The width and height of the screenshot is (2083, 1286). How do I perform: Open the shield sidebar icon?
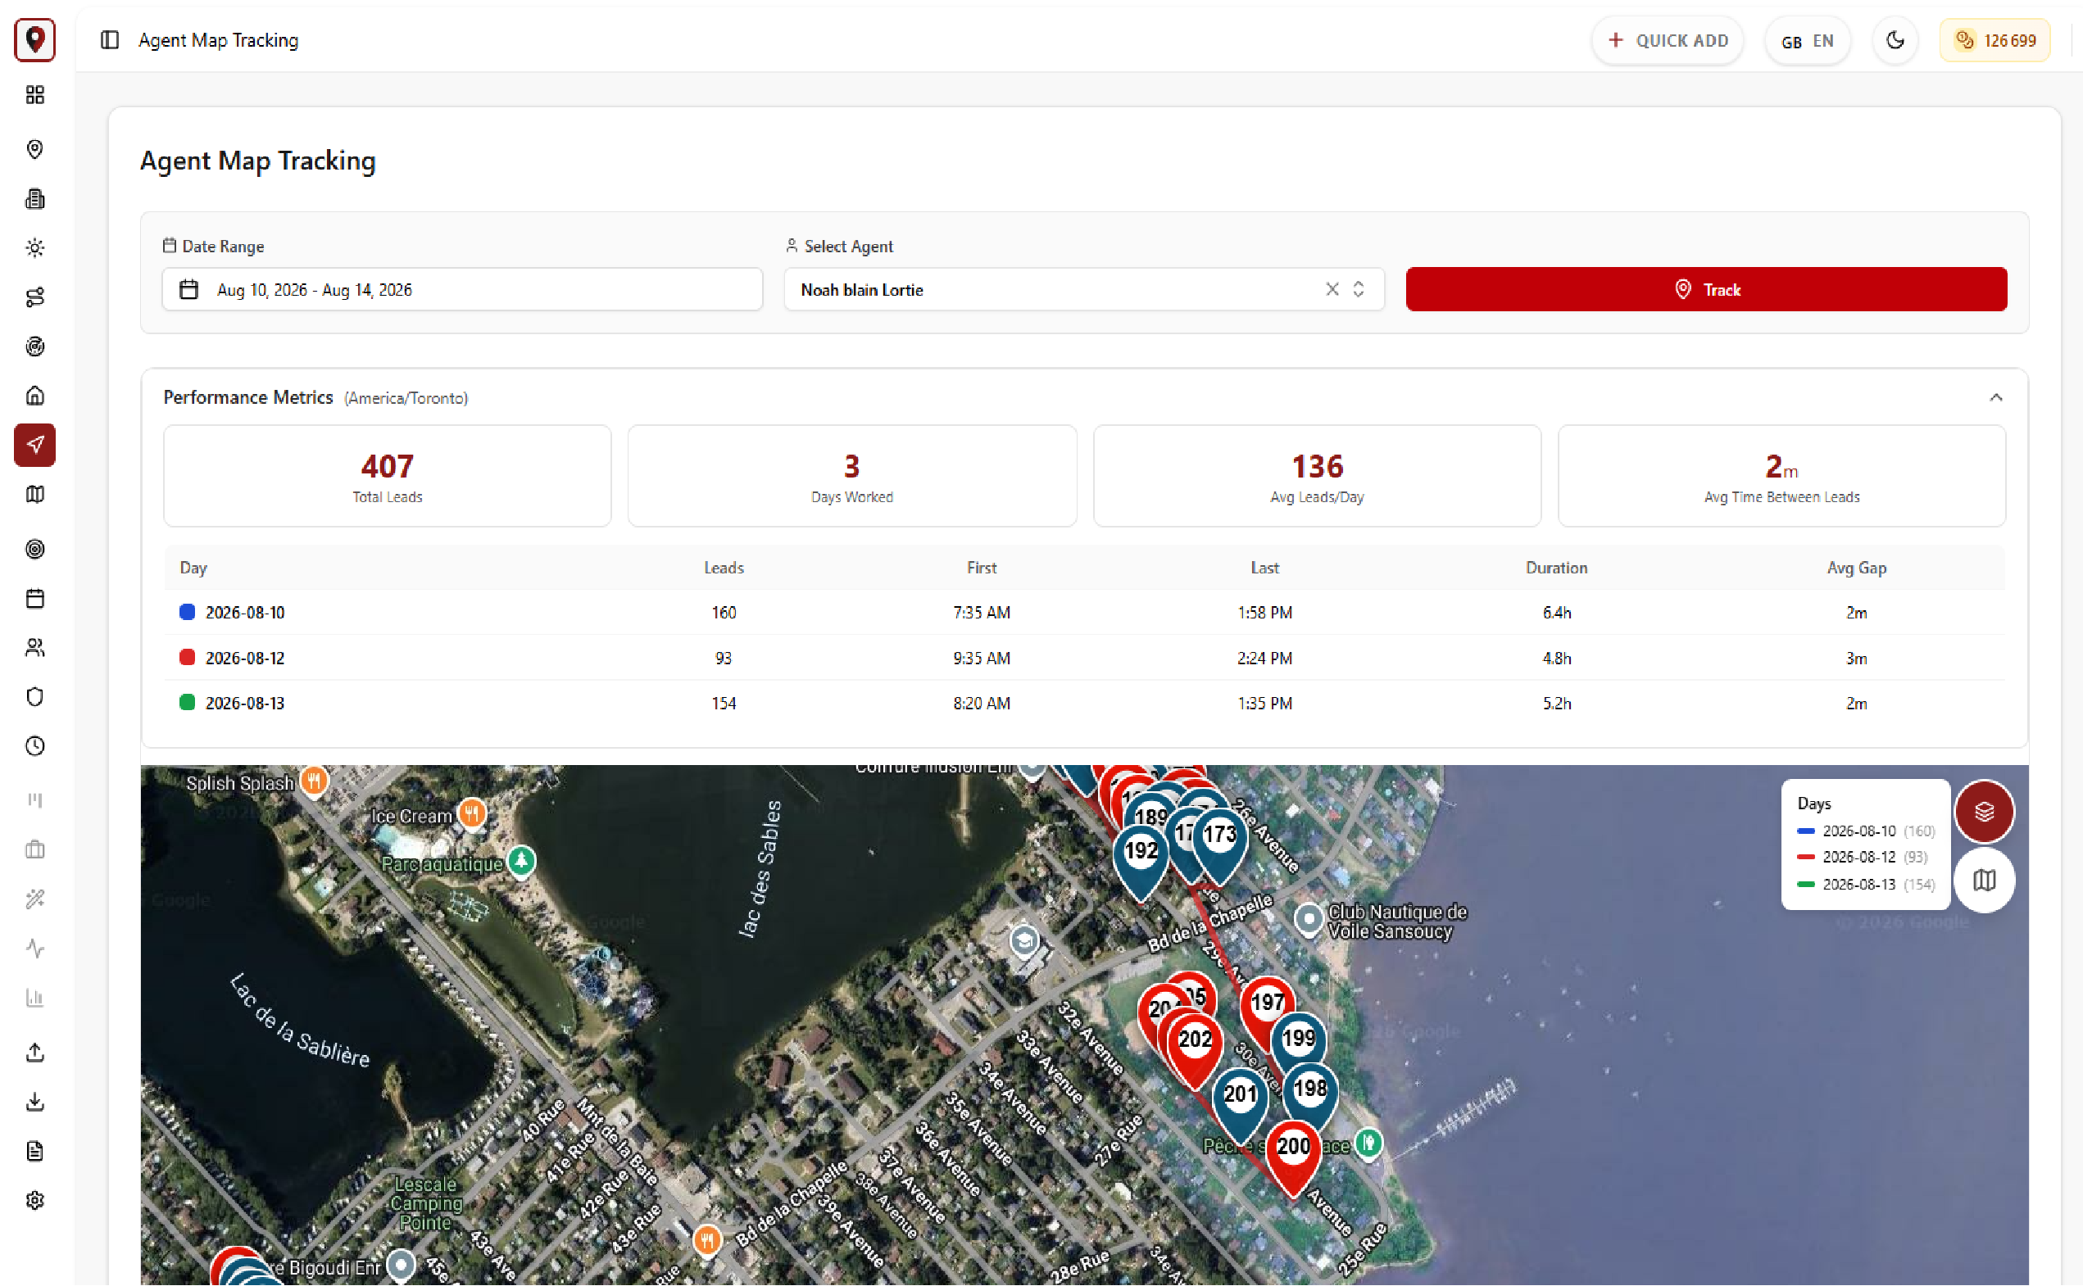35,697
